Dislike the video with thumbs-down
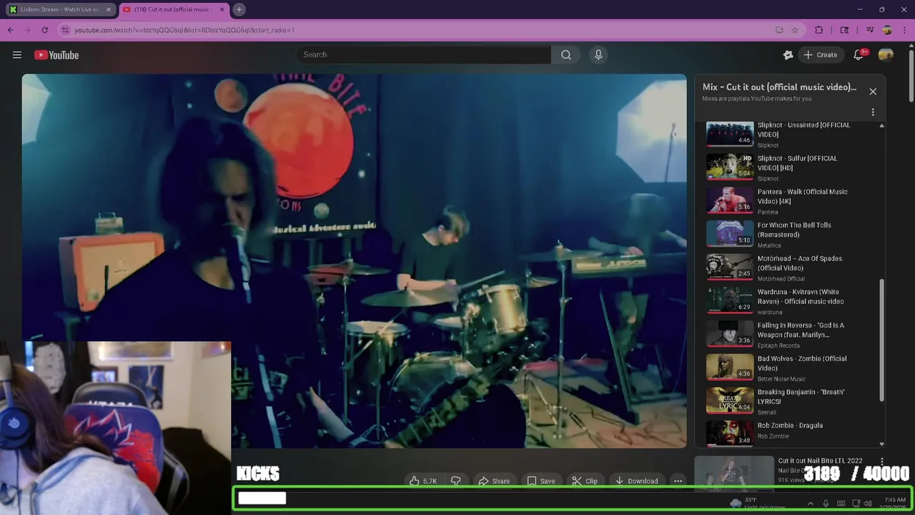Image resolution: width=915 pixels, height=515 pixels. pos(455,481)
